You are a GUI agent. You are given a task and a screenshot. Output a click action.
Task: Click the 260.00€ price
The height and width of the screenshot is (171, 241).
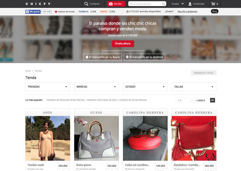[x=209, y=166]
